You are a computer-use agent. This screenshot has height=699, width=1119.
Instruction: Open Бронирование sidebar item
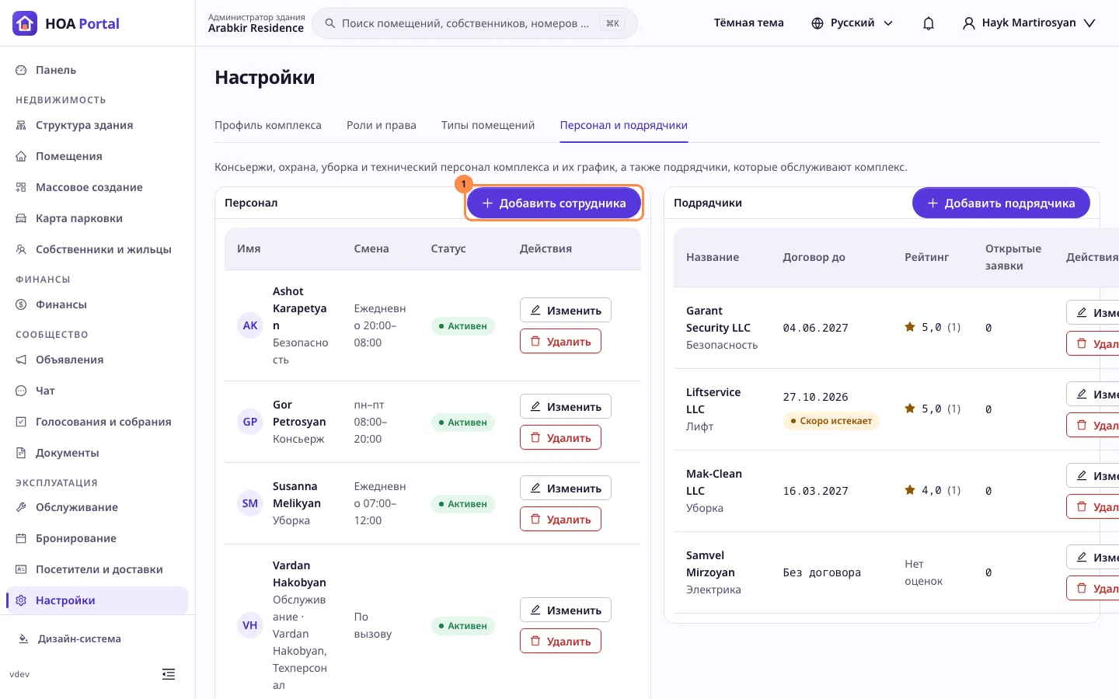pyautogui.click(x=97, y=538)
